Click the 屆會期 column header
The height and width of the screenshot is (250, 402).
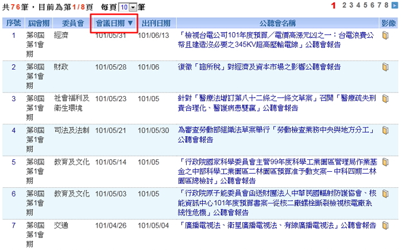38,24
